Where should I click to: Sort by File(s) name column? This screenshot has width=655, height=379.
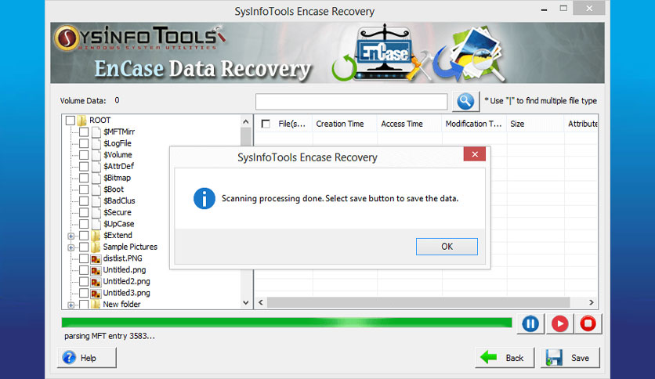tap(291, 124)
